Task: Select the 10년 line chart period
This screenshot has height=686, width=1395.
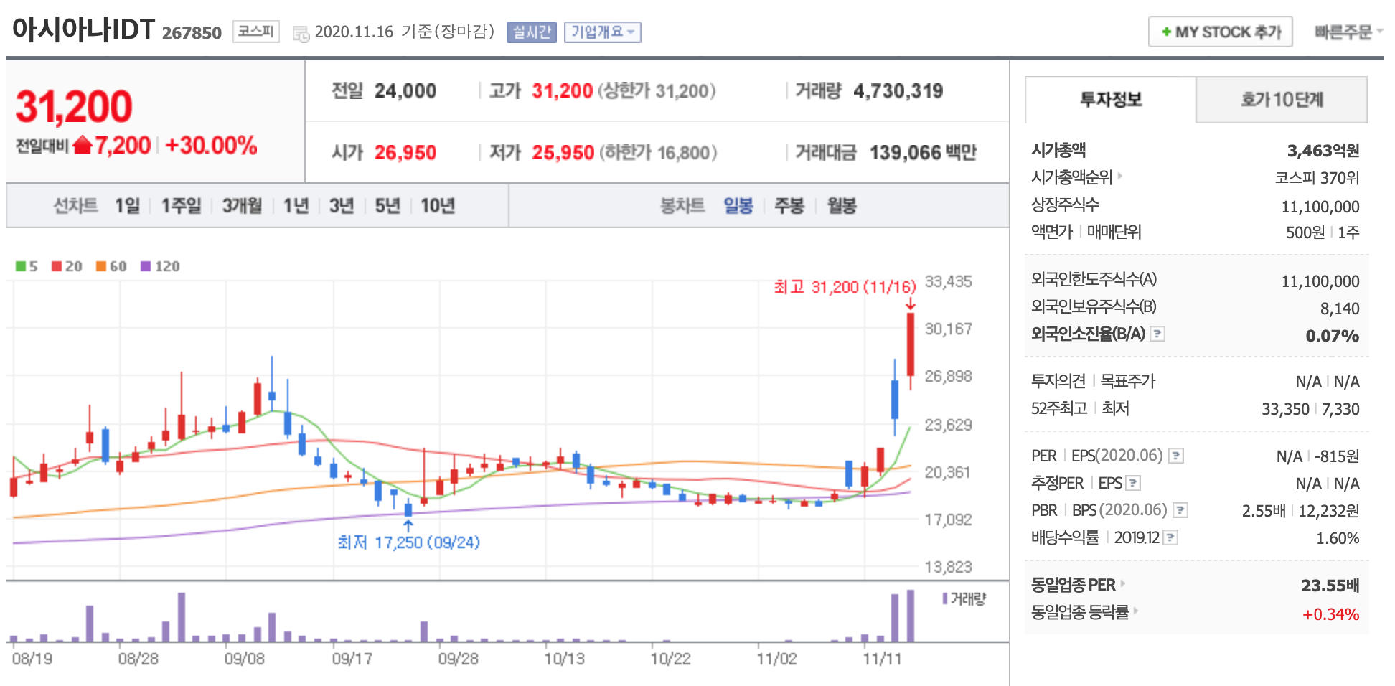Action: 438,206
